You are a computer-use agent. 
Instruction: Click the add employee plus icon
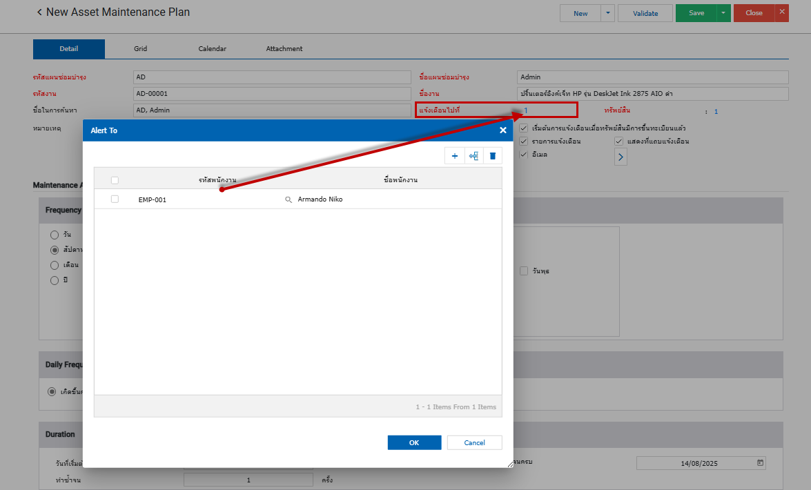(454, 156)
